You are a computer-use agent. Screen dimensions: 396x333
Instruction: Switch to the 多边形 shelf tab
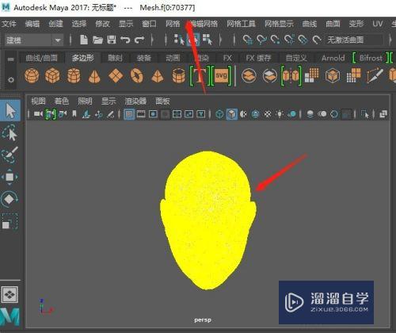83,58
